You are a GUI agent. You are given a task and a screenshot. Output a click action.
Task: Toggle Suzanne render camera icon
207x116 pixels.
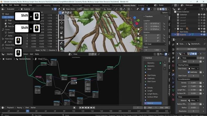(x=204, y=34)
